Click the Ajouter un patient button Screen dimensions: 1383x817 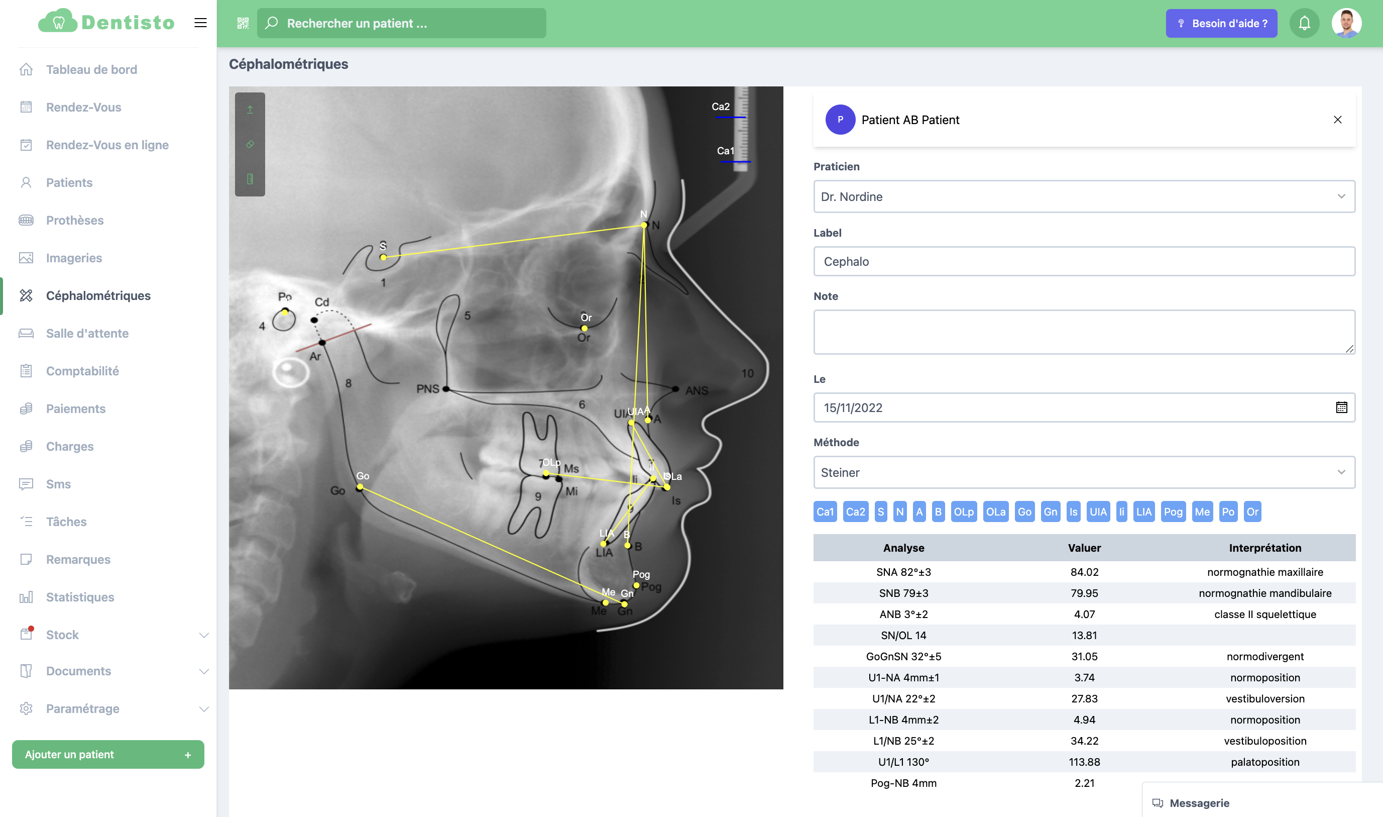point(108,754)
